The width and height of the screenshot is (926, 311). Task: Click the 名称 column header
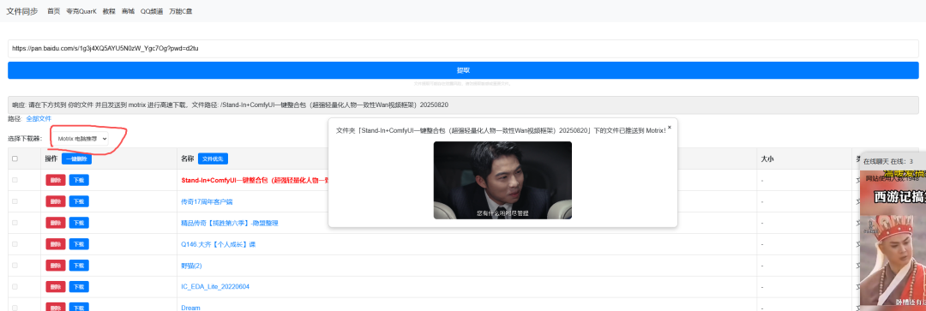point(187,158)
